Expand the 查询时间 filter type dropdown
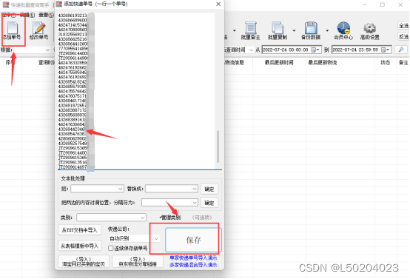The image size is (410, 279). [x=252, y=50]
